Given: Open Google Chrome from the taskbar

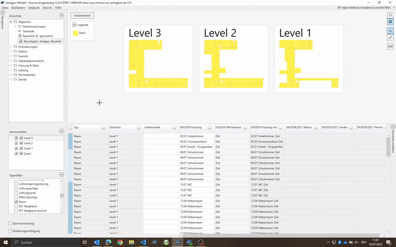Looking at the screenshot, I should pyautogui.click(x=120, y=243).
